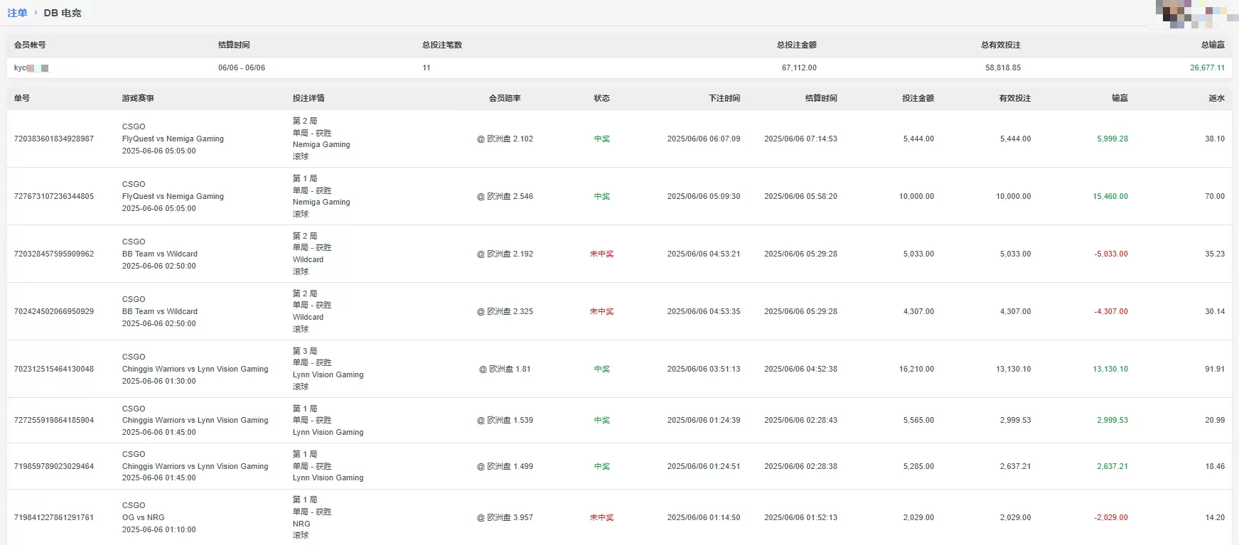1239x545 pixels.
Task: Select win amount 15,460.00
Action: 1110,197
